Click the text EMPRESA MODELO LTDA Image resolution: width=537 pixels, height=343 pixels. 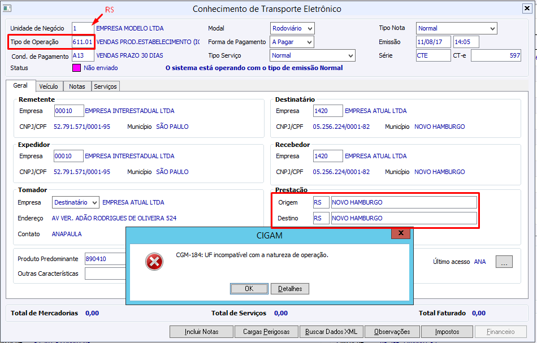coord(130,28)
